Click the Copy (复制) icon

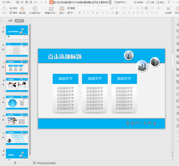(11, 13)
